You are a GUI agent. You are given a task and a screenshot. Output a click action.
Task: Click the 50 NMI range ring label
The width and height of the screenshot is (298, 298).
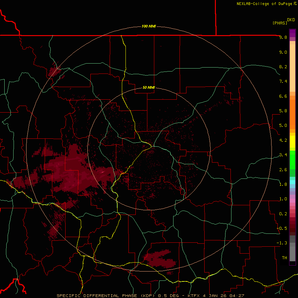(149, 87)
